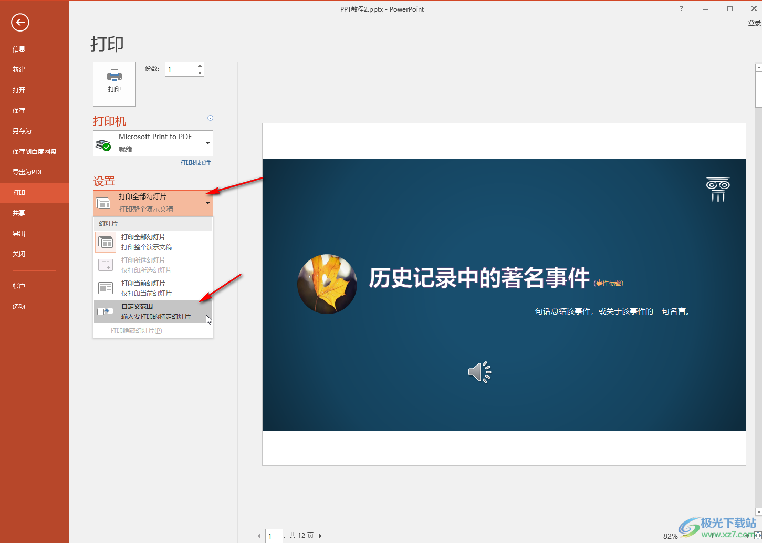
Task: Go to previous page with the left arrow
Action: pos(259,536)
